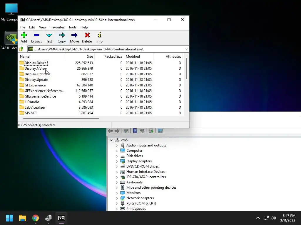The width and height of the screenshot is (301, 225).
Task: Click the forward arrow in Device Manager toolbar
Action: 117,131
